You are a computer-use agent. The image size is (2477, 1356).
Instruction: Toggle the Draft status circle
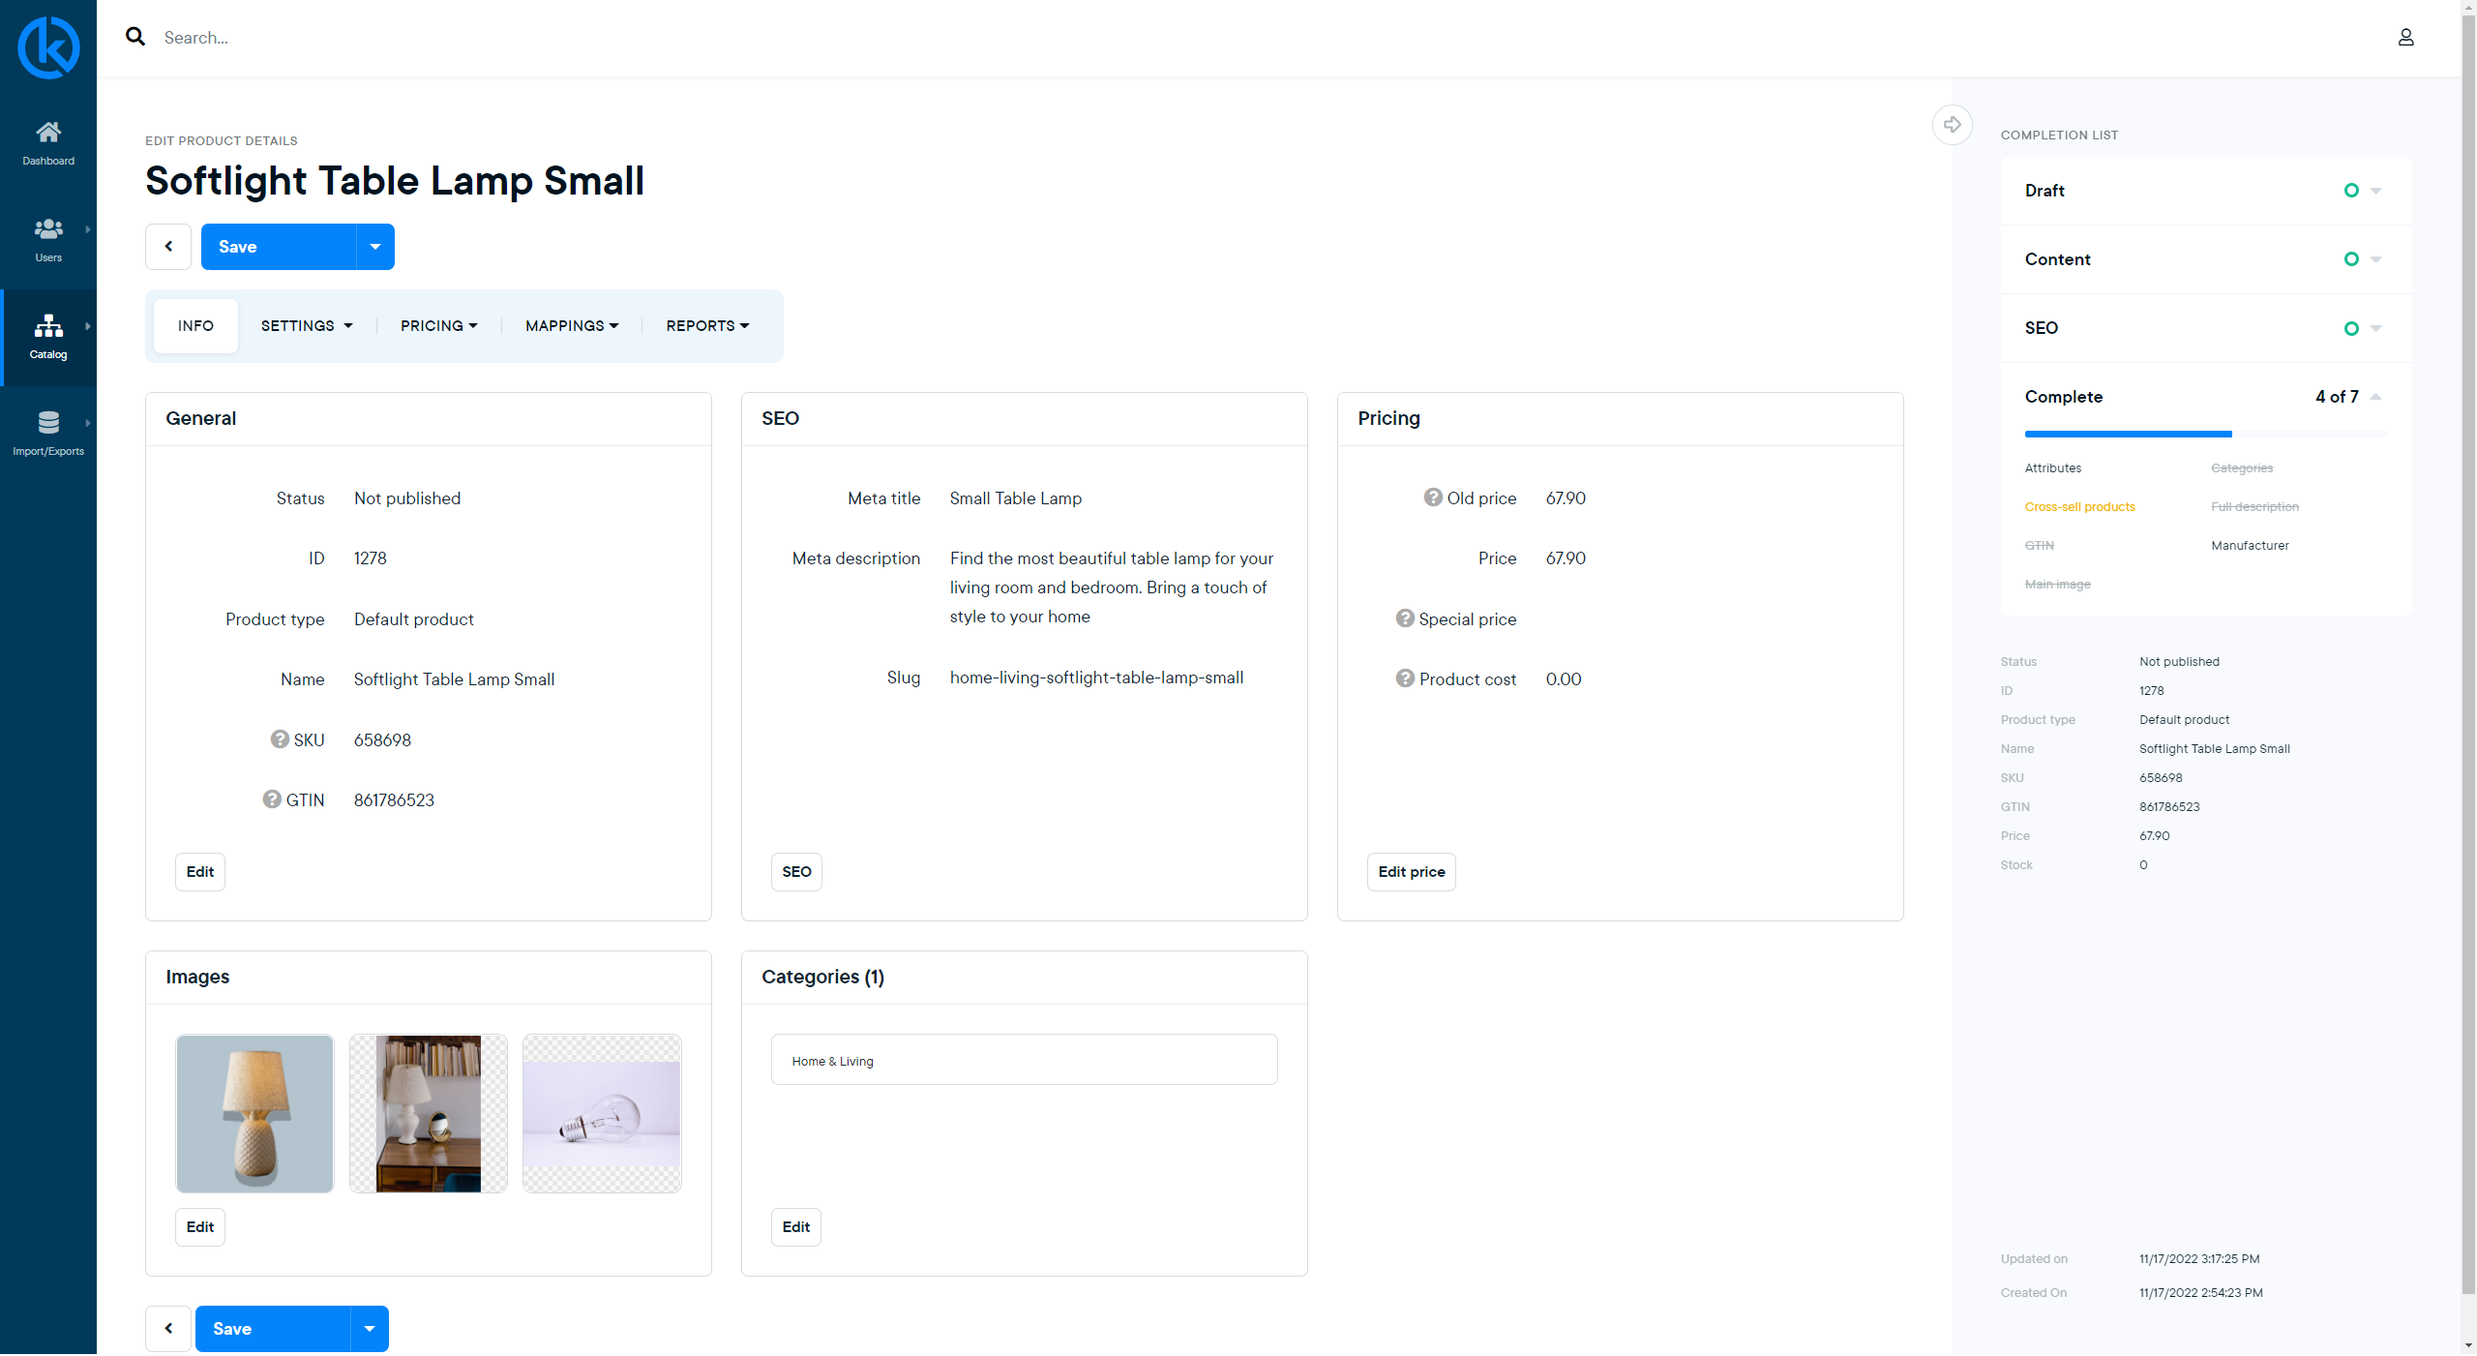[2351, 191]
